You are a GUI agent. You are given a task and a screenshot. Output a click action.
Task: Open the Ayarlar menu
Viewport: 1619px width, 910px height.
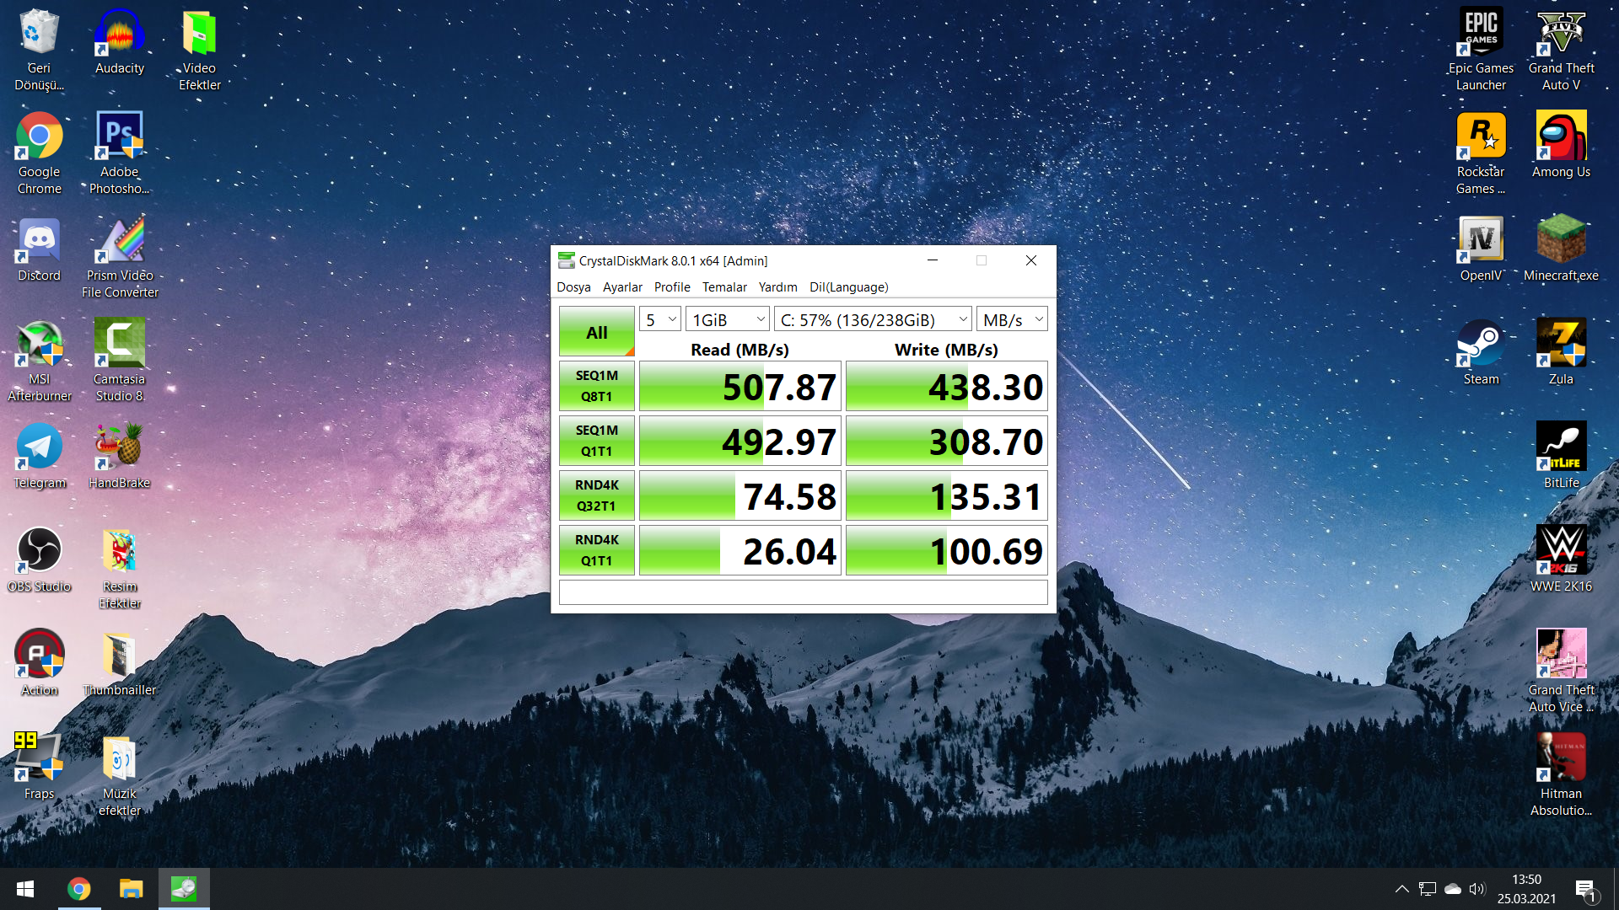pos(622,287)
